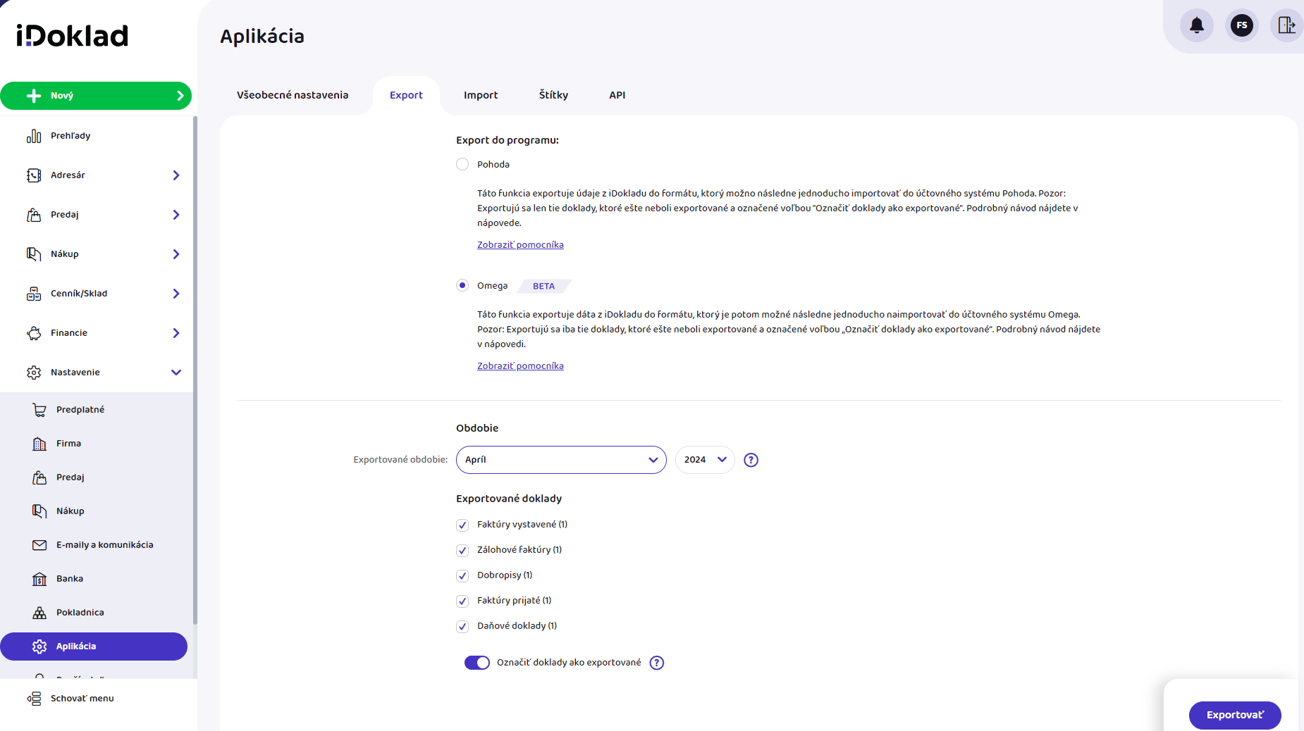Click help icon beside year dropdown

point(751,460)
